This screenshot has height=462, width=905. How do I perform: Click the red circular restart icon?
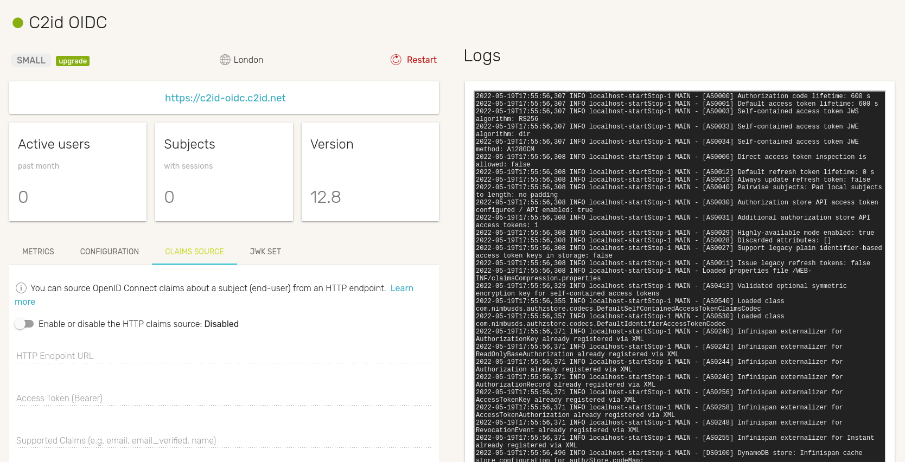[396, 60]
